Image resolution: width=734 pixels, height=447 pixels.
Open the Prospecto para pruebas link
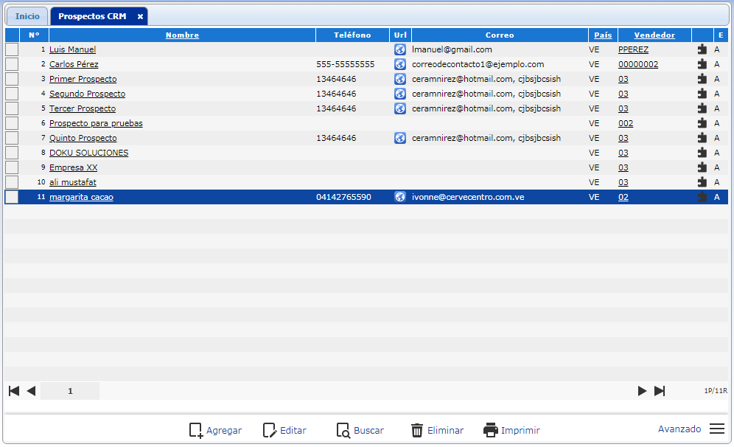point(96,123)
